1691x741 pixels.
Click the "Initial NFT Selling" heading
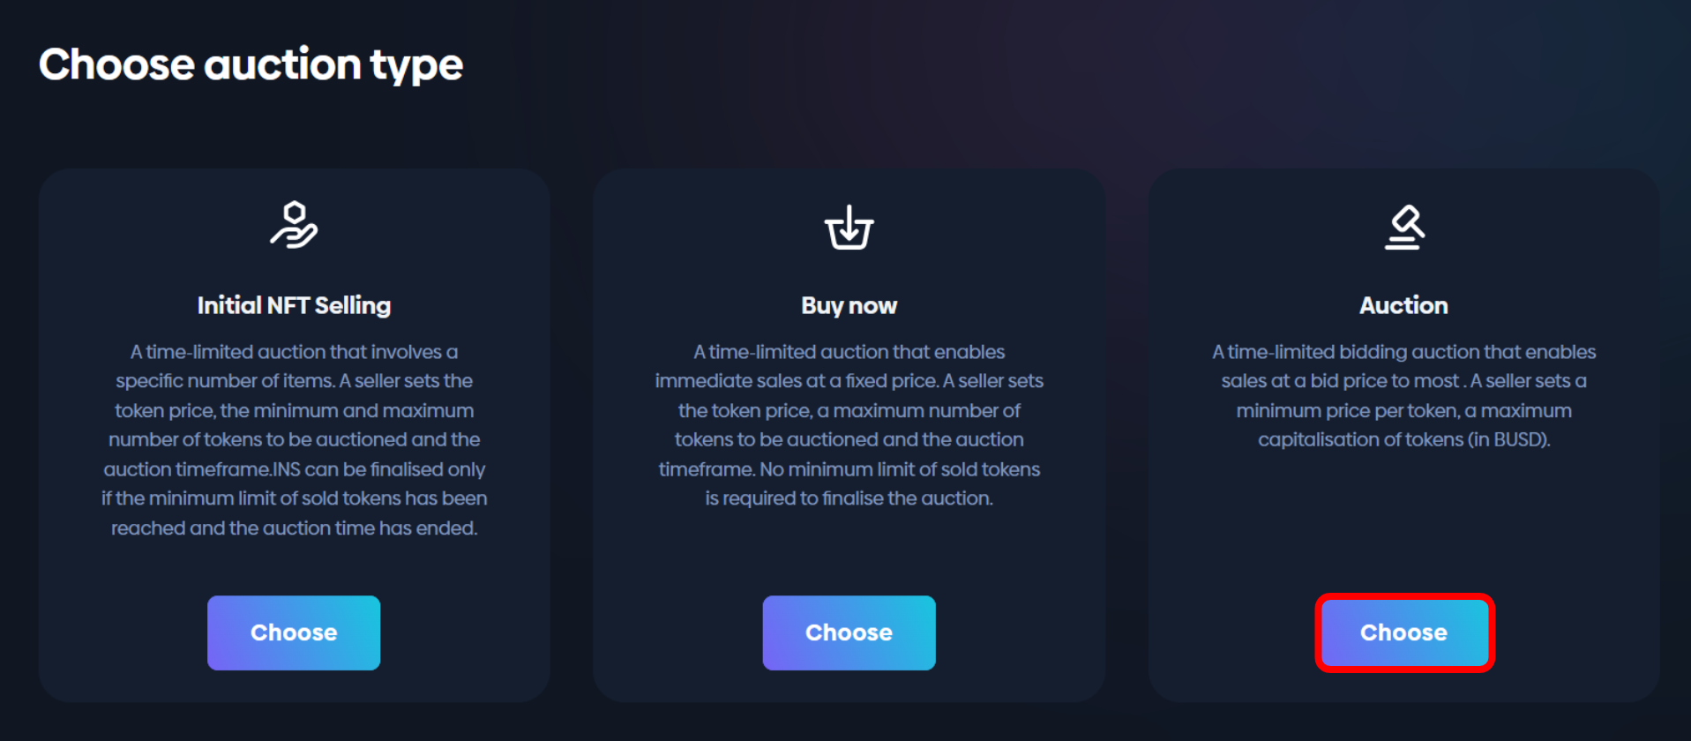294,305
